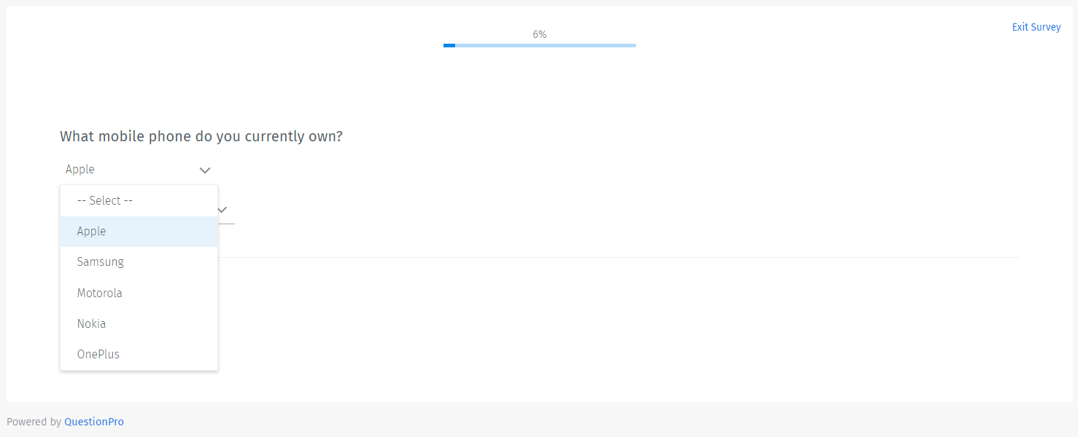Click the mobile phone question text

click(201, 136)
